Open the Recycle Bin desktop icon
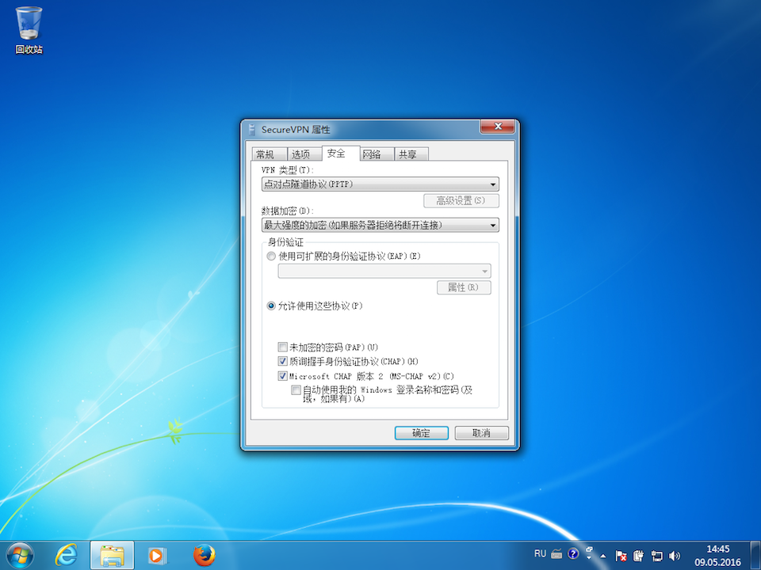 pos(29,30)
